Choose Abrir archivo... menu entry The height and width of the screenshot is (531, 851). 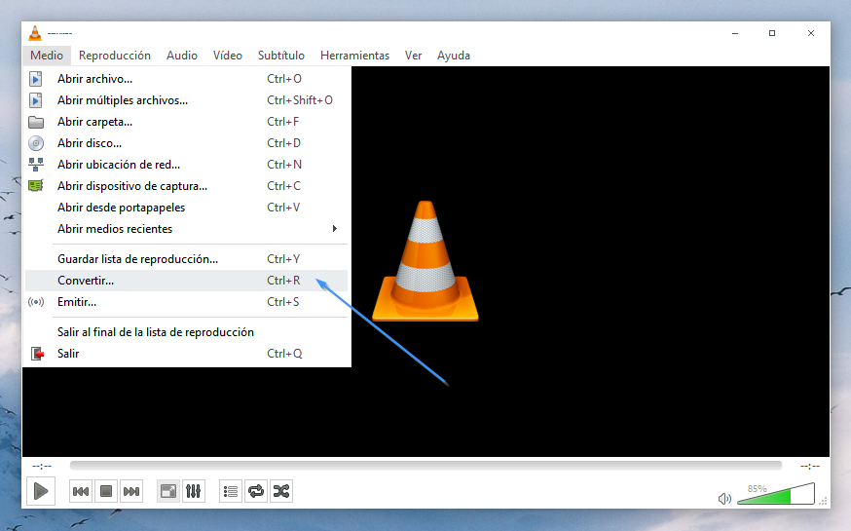point(186,79)
